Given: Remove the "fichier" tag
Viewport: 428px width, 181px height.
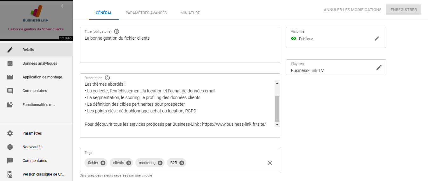Looking at the screenshot, I should coord(103,163).
